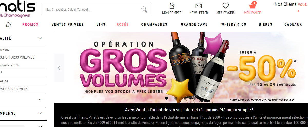Select the second carousel dot indicator
Screen dimensions: 308x127
click(x=176, y=98)
